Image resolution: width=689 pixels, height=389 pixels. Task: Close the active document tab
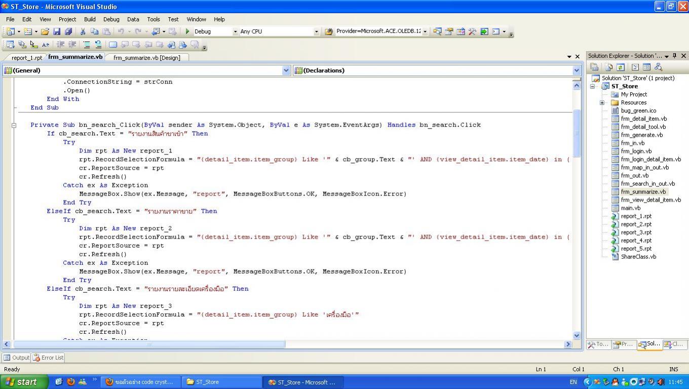577,57
